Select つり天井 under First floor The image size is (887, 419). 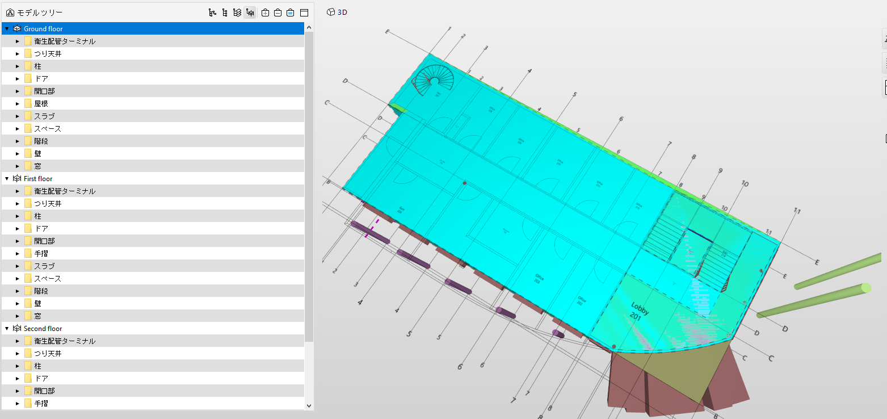153,203
